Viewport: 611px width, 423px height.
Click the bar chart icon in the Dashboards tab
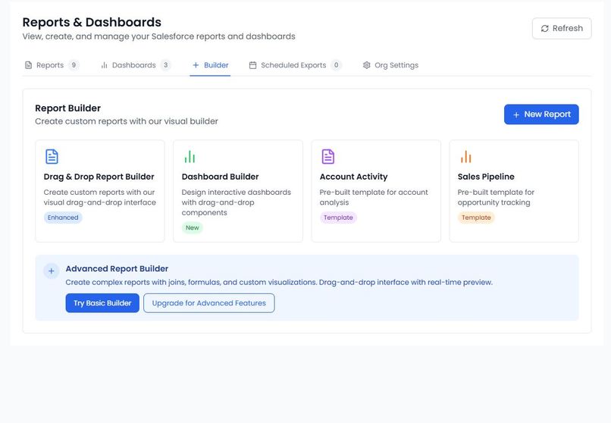(104, 65)
